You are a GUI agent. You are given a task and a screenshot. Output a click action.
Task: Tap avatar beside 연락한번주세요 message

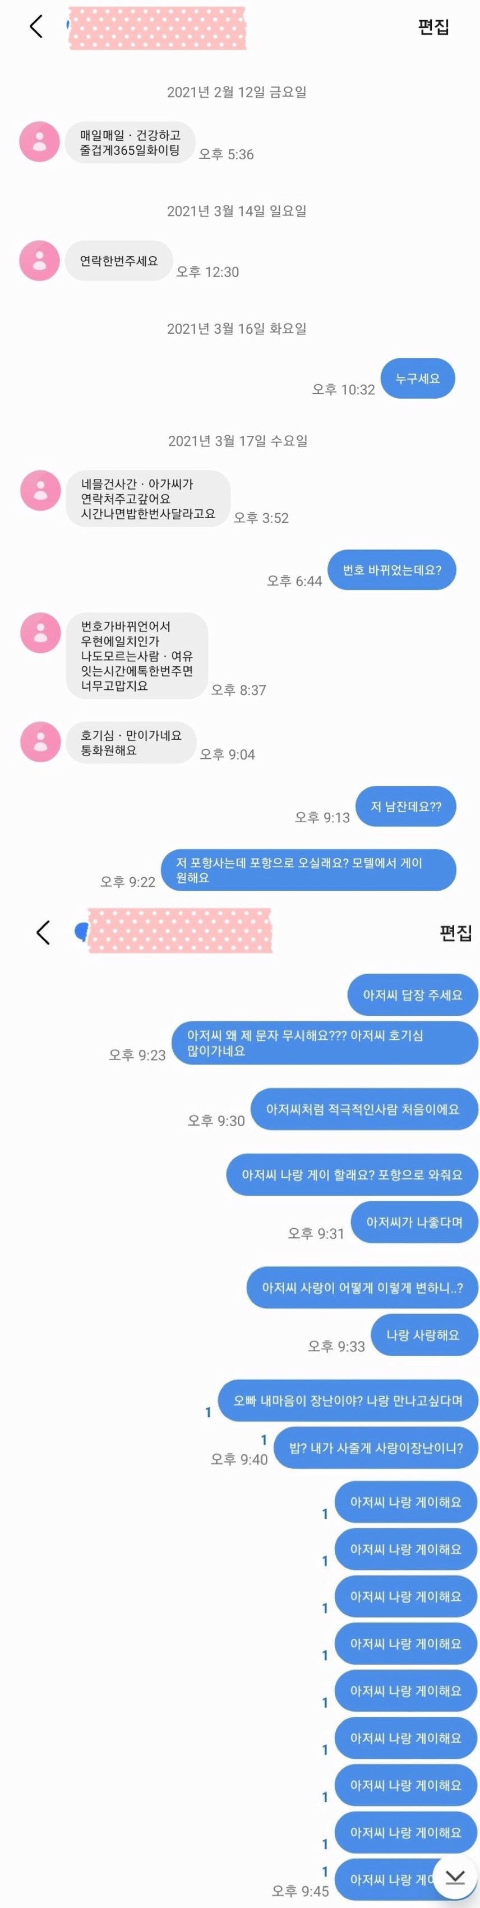pyautogui.click(x=39, y=261)
